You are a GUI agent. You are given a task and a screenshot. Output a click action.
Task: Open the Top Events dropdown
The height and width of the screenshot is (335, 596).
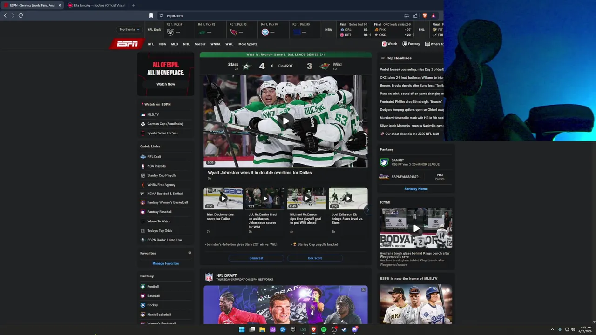pyautogui.click(x=129, y=29)
